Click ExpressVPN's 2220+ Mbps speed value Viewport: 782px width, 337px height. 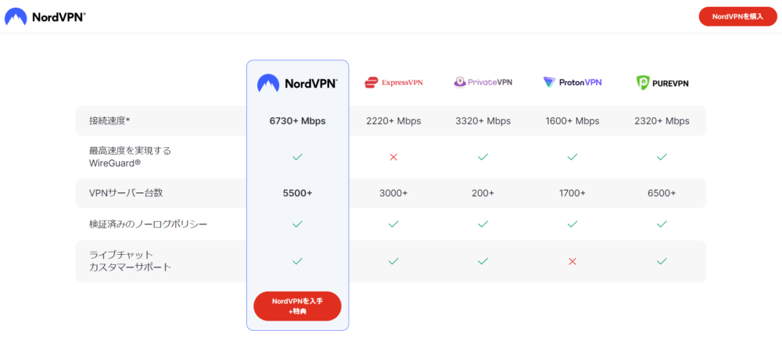pos(393,121)
